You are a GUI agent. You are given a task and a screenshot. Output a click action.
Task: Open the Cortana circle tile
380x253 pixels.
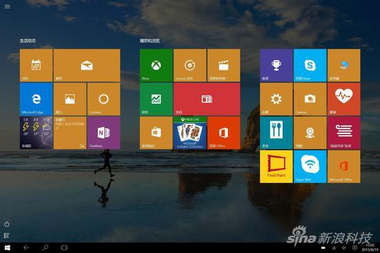click(104, 99)
